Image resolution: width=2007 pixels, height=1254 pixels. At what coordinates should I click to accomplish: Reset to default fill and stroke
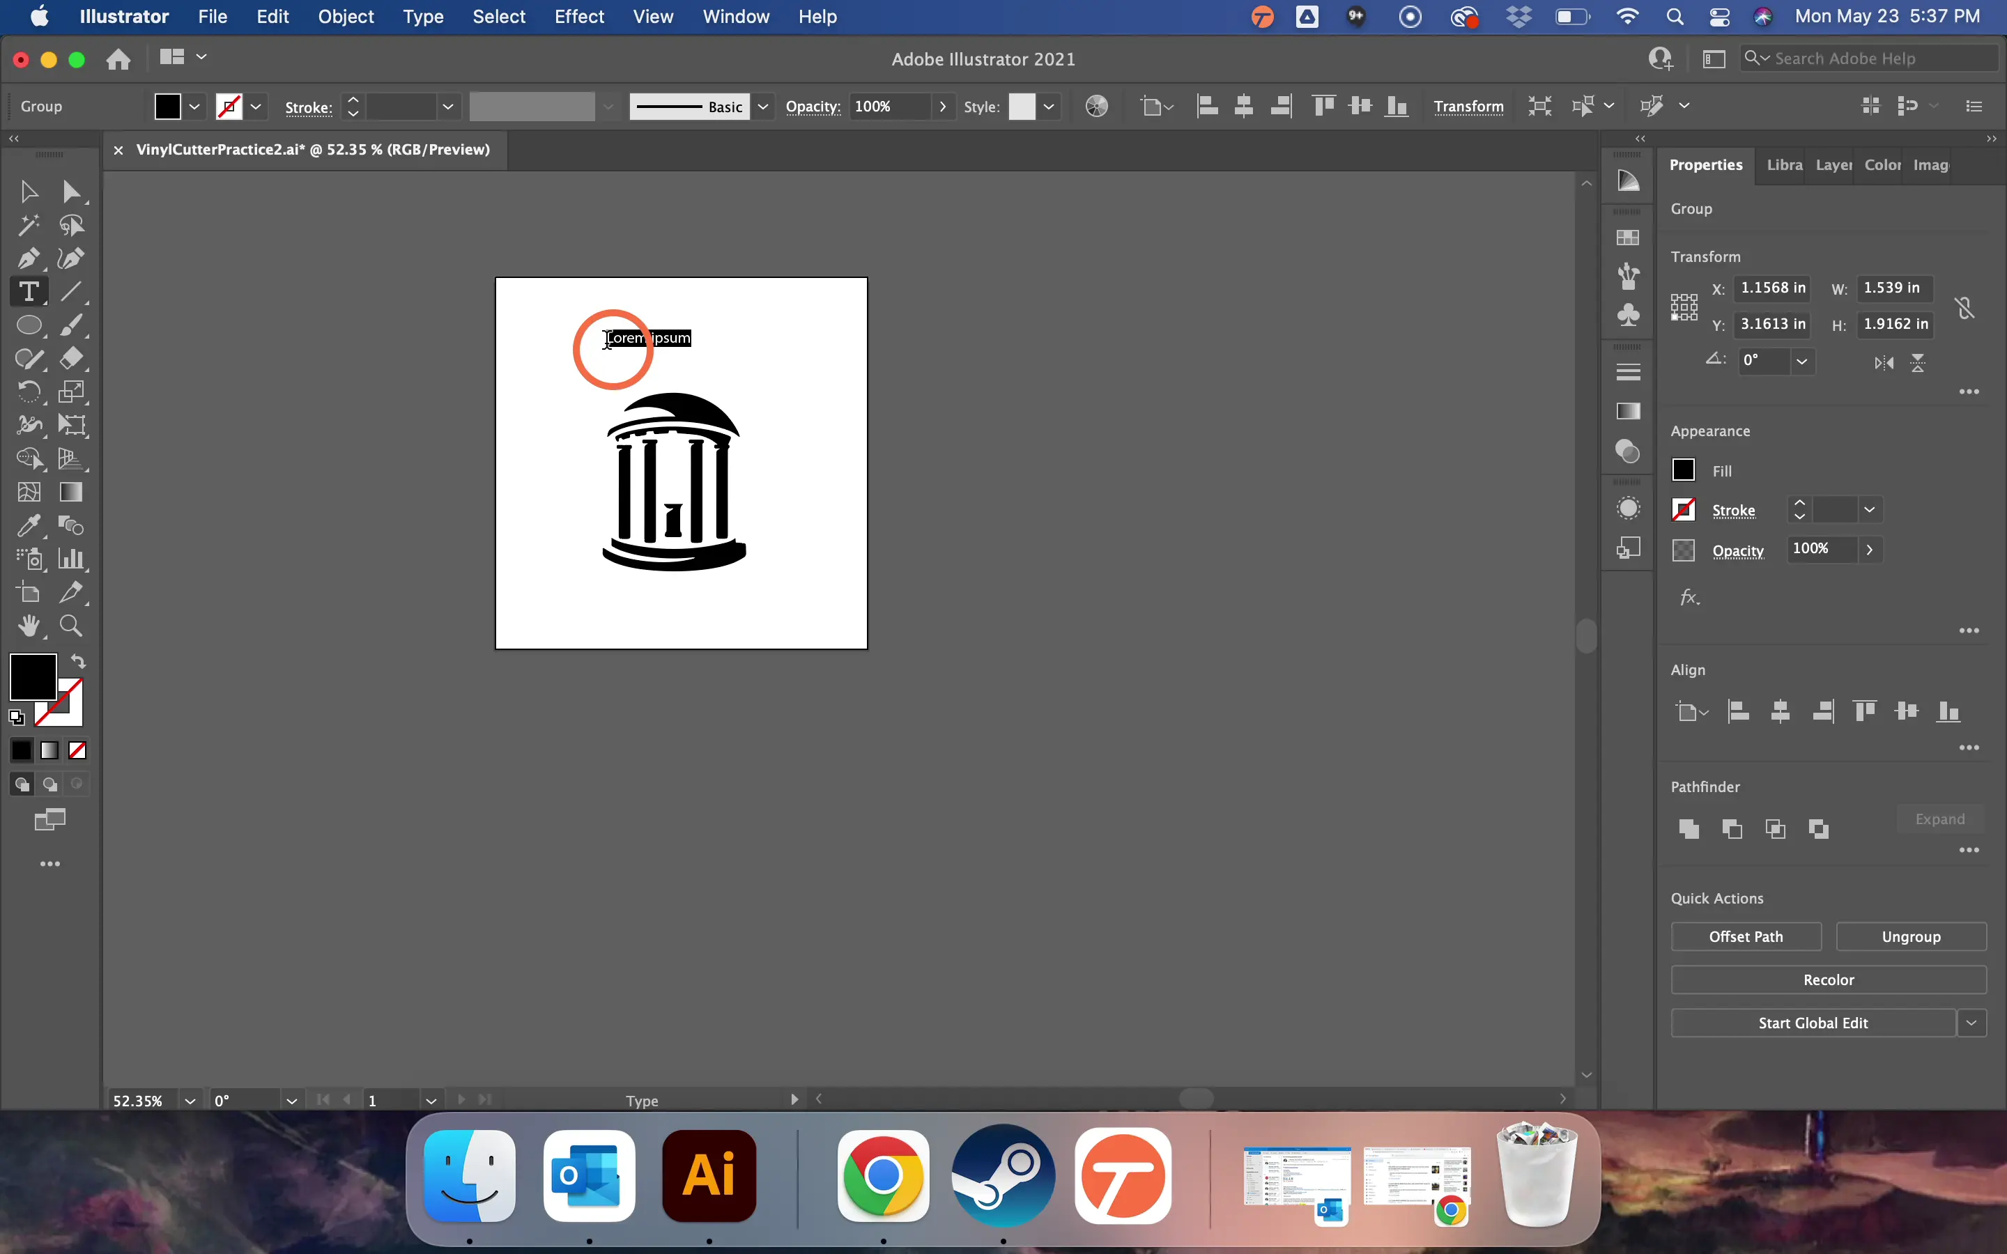[x=17, y=718]
